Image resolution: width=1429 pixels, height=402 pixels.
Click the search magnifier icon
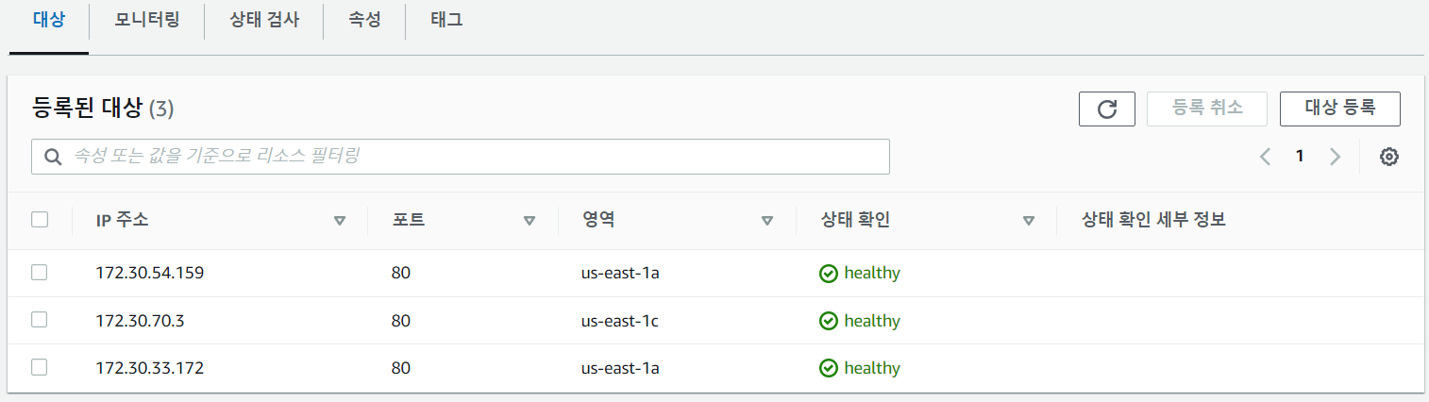click(x=53, y=157)
